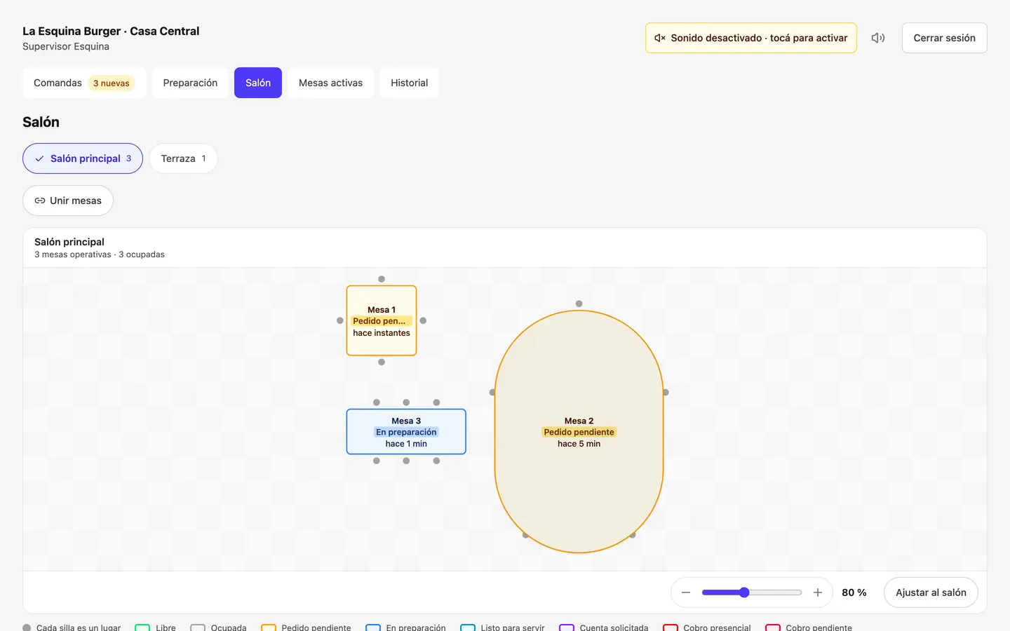The image size is (1010, 631).
Task: Click 'Supervisor Esquina' subtitle
Action: tap(66, 46)
